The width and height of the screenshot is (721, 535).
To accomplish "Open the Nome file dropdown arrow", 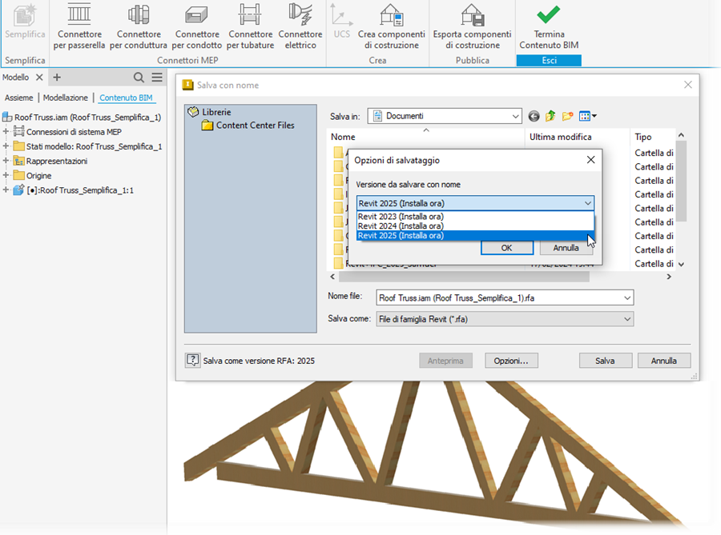I will (x=627, y=297).
